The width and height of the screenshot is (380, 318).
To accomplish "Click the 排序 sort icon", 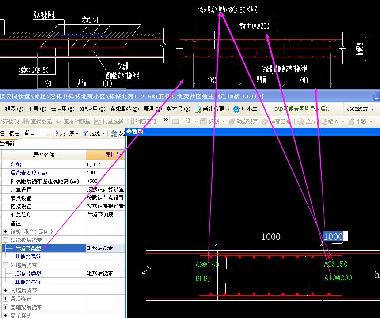I will (x=58, y=133).
